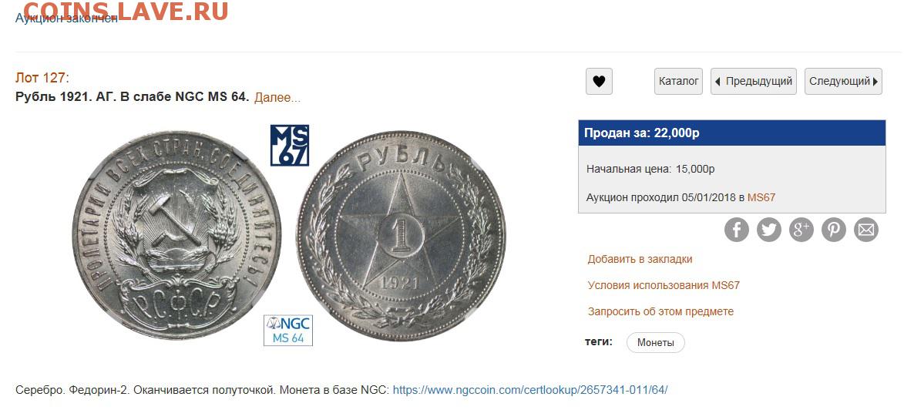Send lot via email icon
The width and height of the screenshot is (904, 410).
tap(866, 230)
